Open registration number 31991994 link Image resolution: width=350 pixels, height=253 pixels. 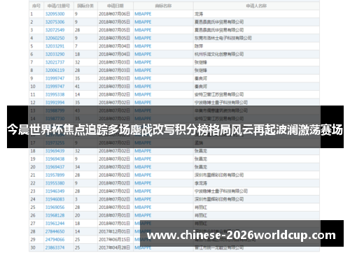point(55,103)
